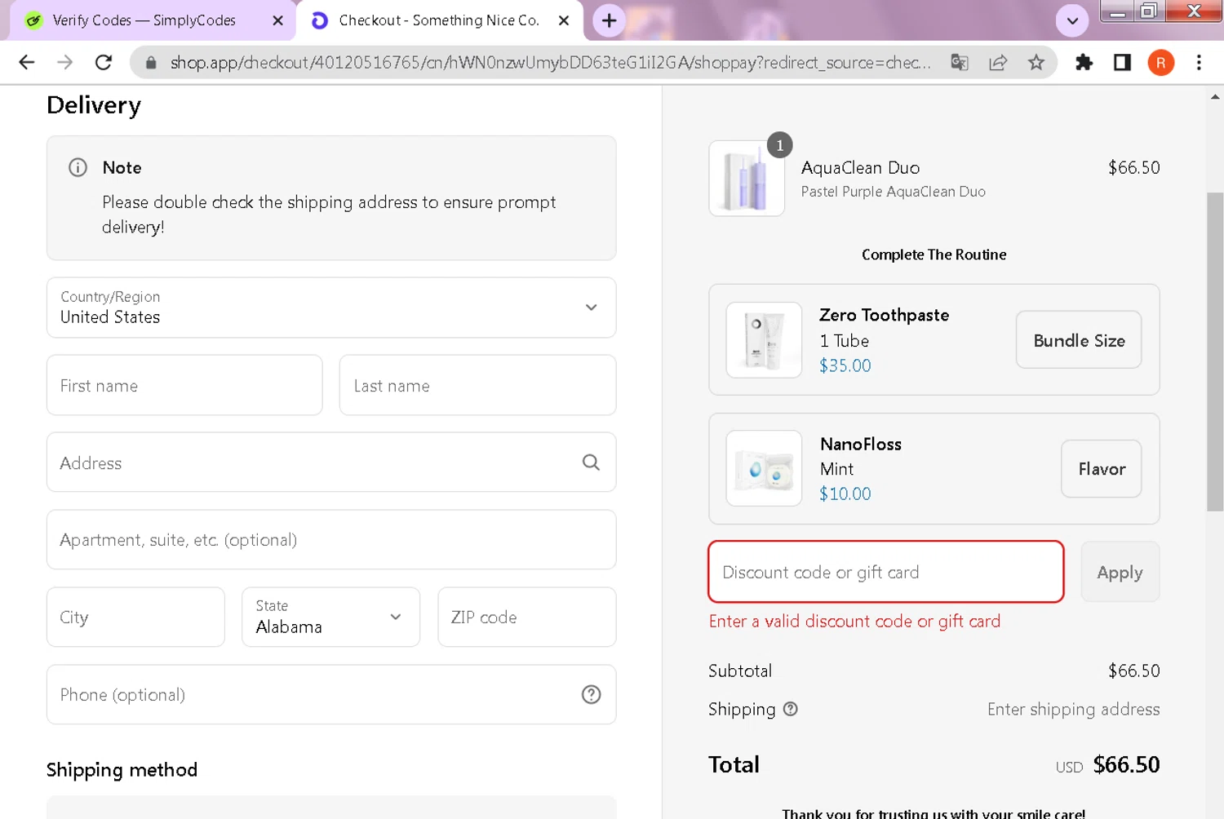The height and width of the screenshot is (819, 1224).
Task: Open the R profile avatar
Action: tap(1160, 63)
